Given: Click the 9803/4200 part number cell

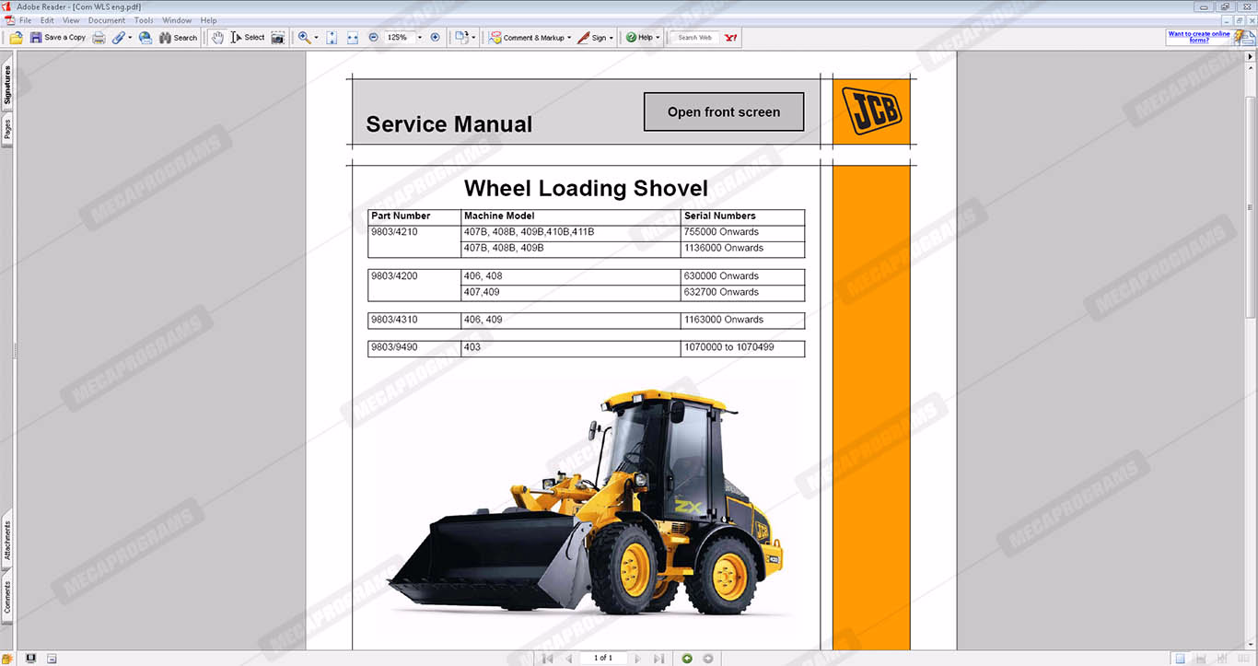Looking at the screenshot, I should click(x=414, y=284).
